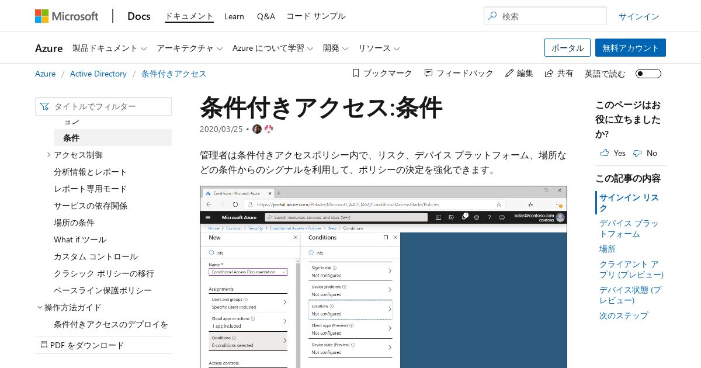Toggle the 英語で読む switch
This screenshot has height=368, width=701.
point(648,74)
